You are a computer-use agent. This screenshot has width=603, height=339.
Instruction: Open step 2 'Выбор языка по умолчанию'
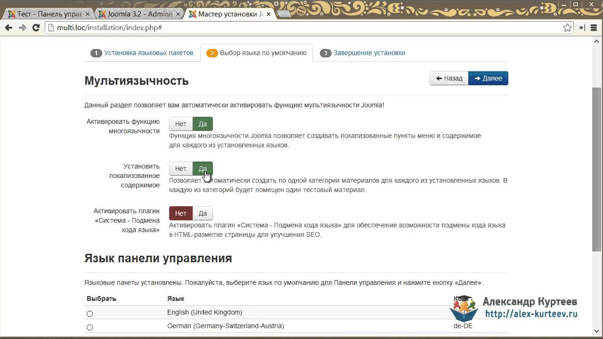coord(257,53)
